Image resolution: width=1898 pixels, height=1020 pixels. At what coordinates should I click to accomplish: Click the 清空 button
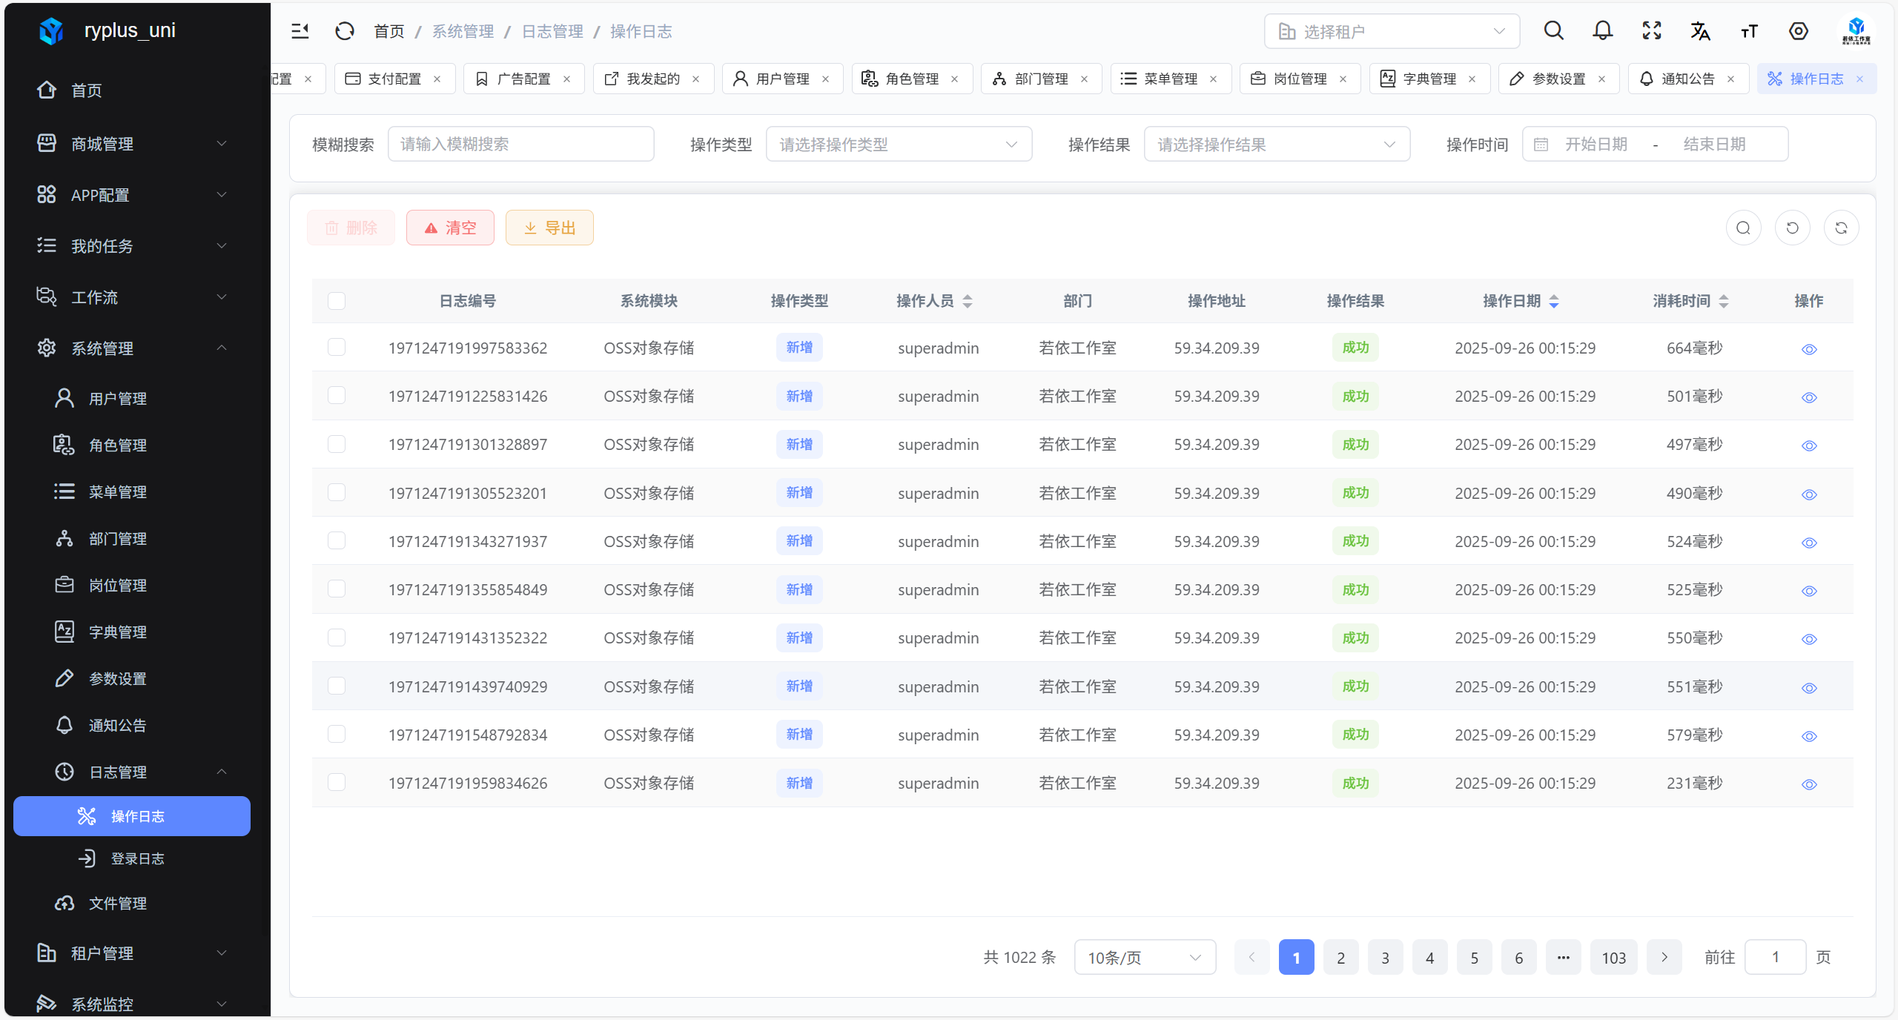tap(450, 228)
